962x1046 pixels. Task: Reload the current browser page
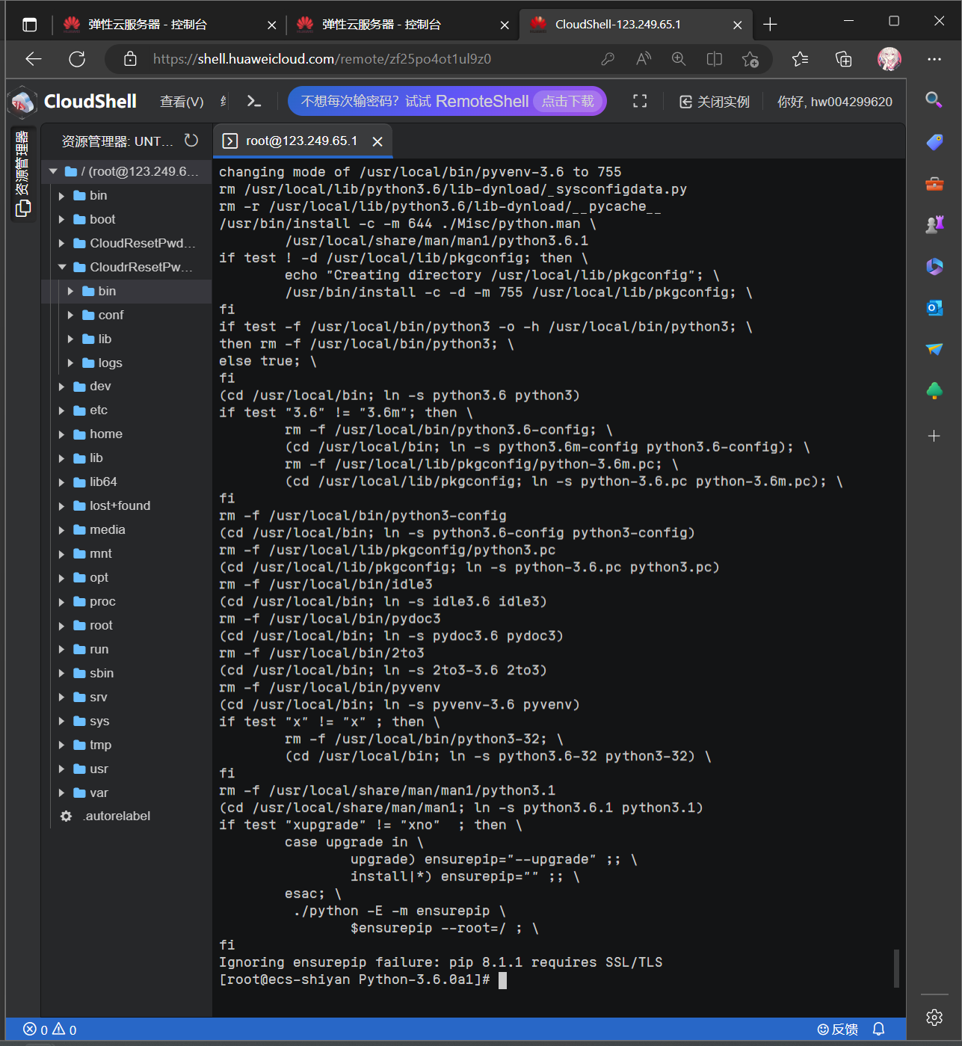coord(77,59)
